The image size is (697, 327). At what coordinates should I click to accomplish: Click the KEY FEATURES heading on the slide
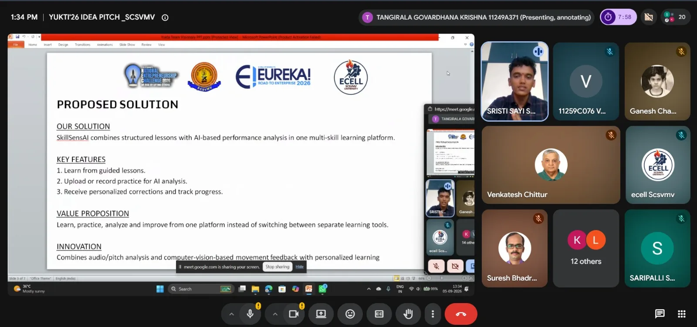pos(81,160)
